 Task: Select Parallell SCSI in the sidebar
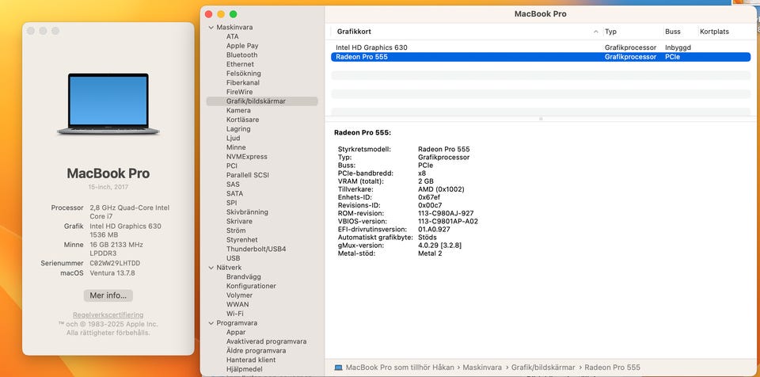point(248,175)
